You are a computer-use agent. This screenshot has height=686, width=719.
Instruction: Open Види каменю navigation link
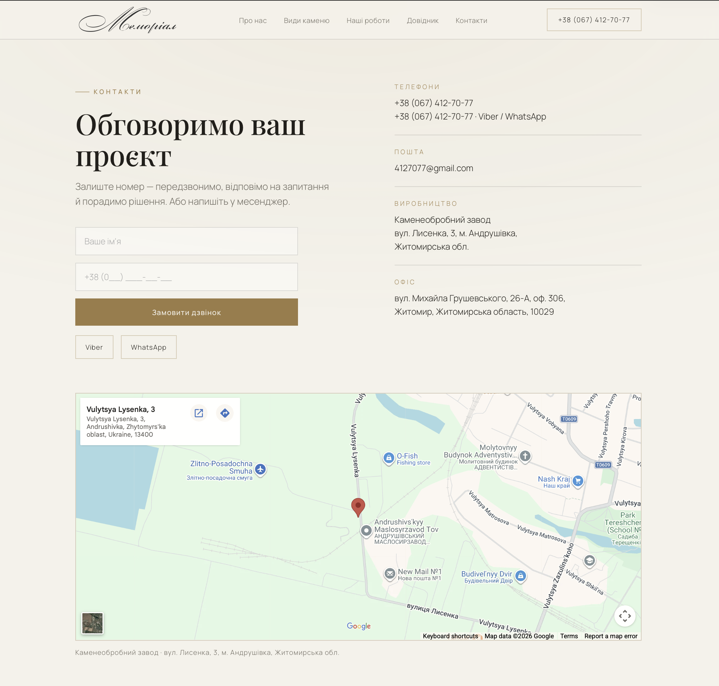pyautogui.click(x=306, y=21)
